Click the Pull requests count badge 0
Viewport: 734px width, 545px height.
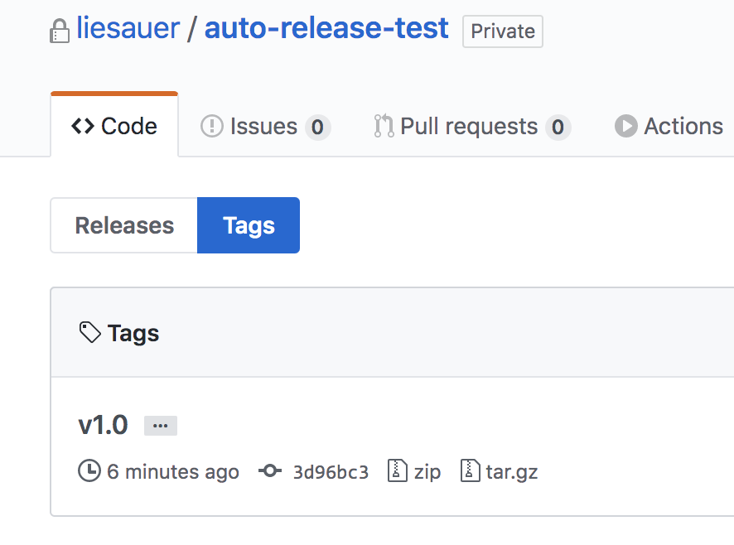click(558, 127)
